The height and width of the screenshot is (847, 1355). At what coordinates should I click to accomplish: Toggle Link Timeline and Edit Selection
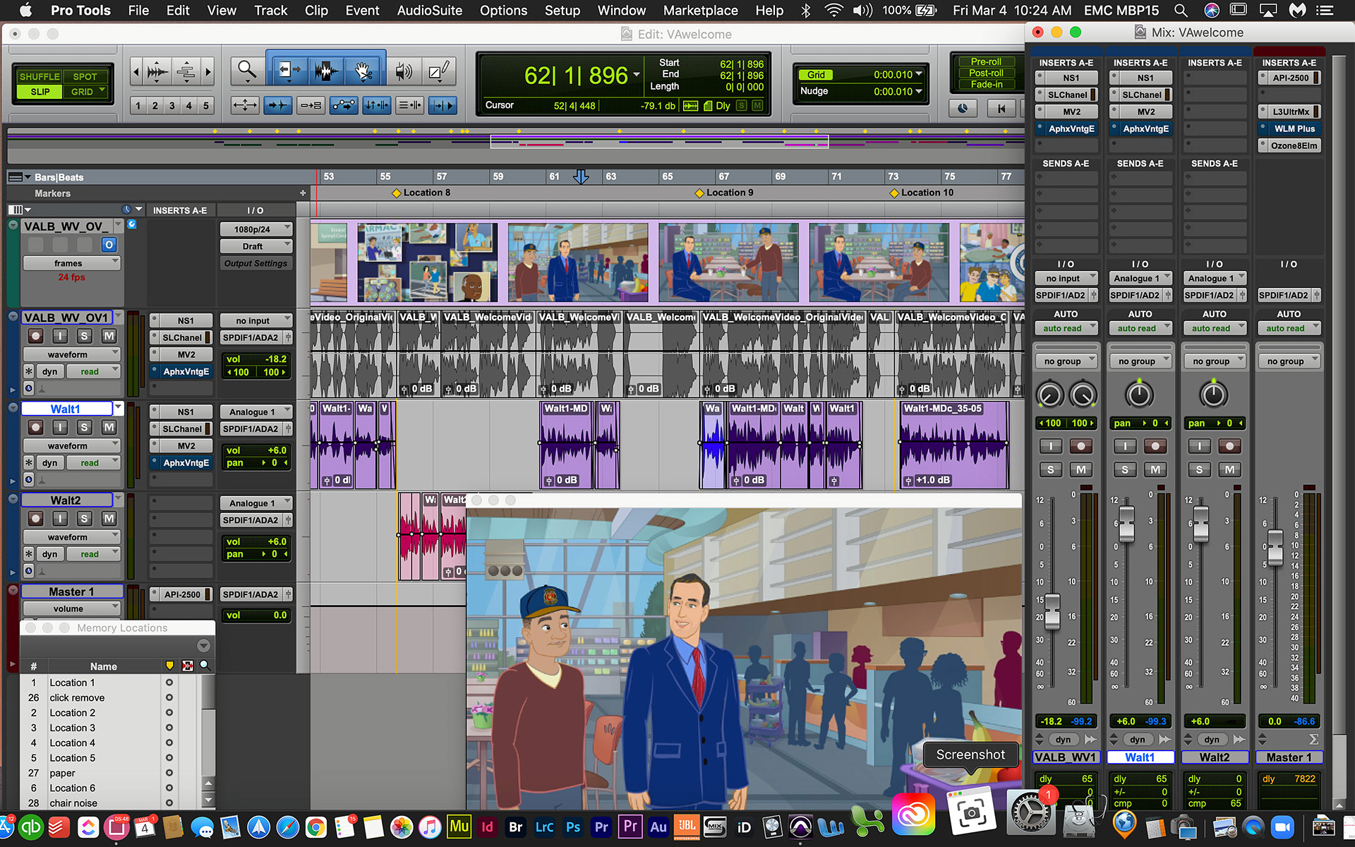tap(376, 105)
